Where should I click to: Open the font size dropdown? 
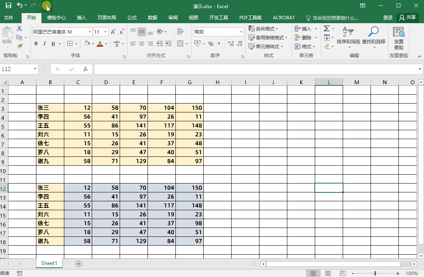[105, 32]
